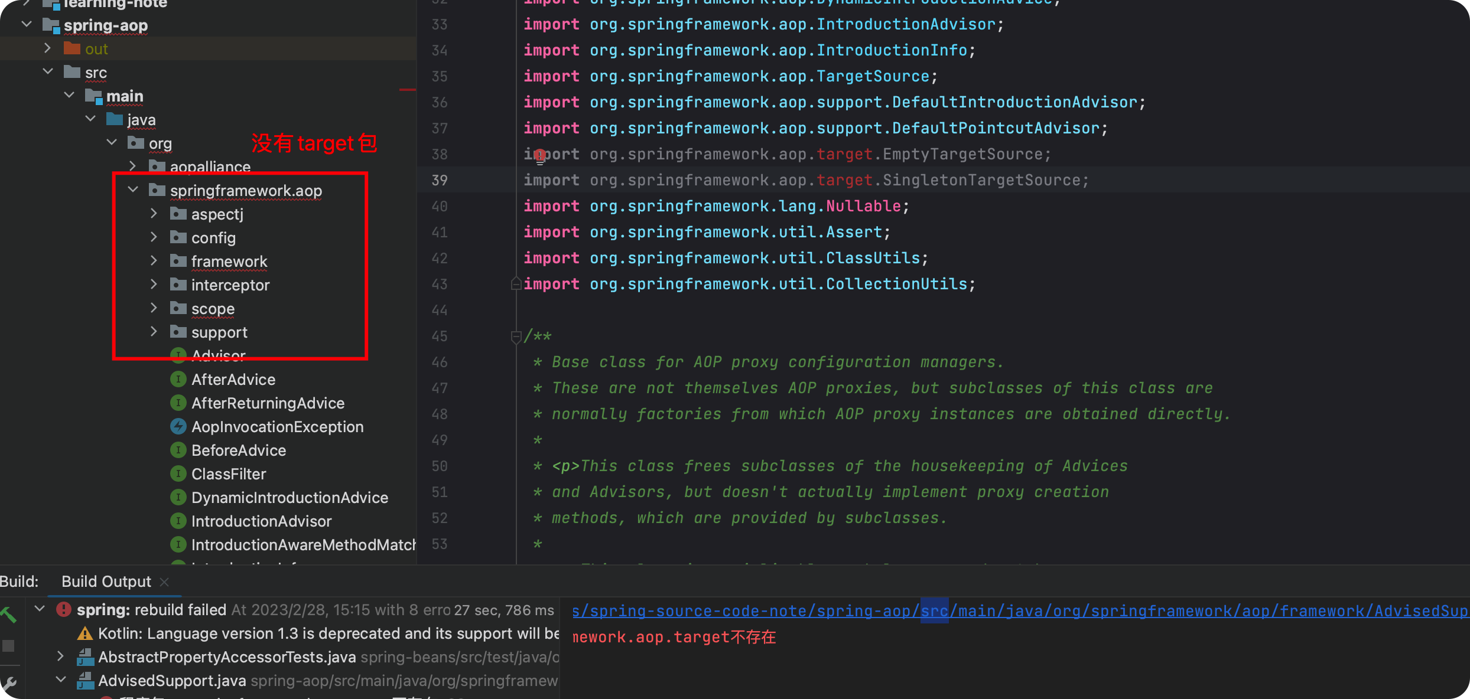The width and height of the screenshot is (1470, 699).
Task: Select AfterAdvice in the project tree
Action: 233,380
